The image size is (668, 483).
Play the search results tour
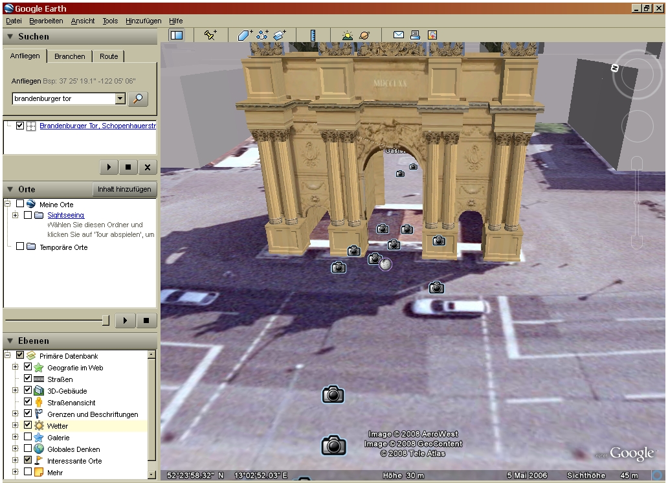pos(109,167)
